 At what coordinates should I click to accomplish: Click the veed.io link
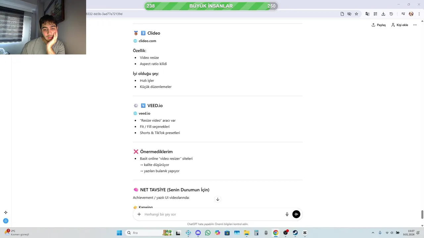pyautogui.click(x=144, y=113)
